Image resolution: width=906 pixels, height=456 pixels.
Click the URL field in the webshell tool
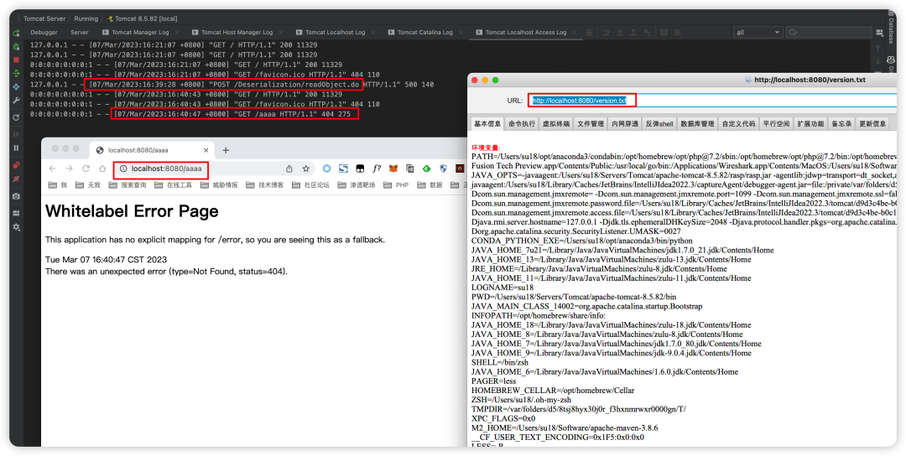point(711,101)
